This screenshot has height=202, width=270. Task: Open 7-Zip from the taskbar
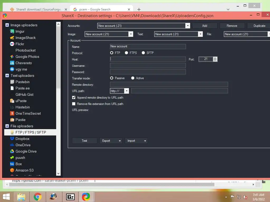pos(70,197)
